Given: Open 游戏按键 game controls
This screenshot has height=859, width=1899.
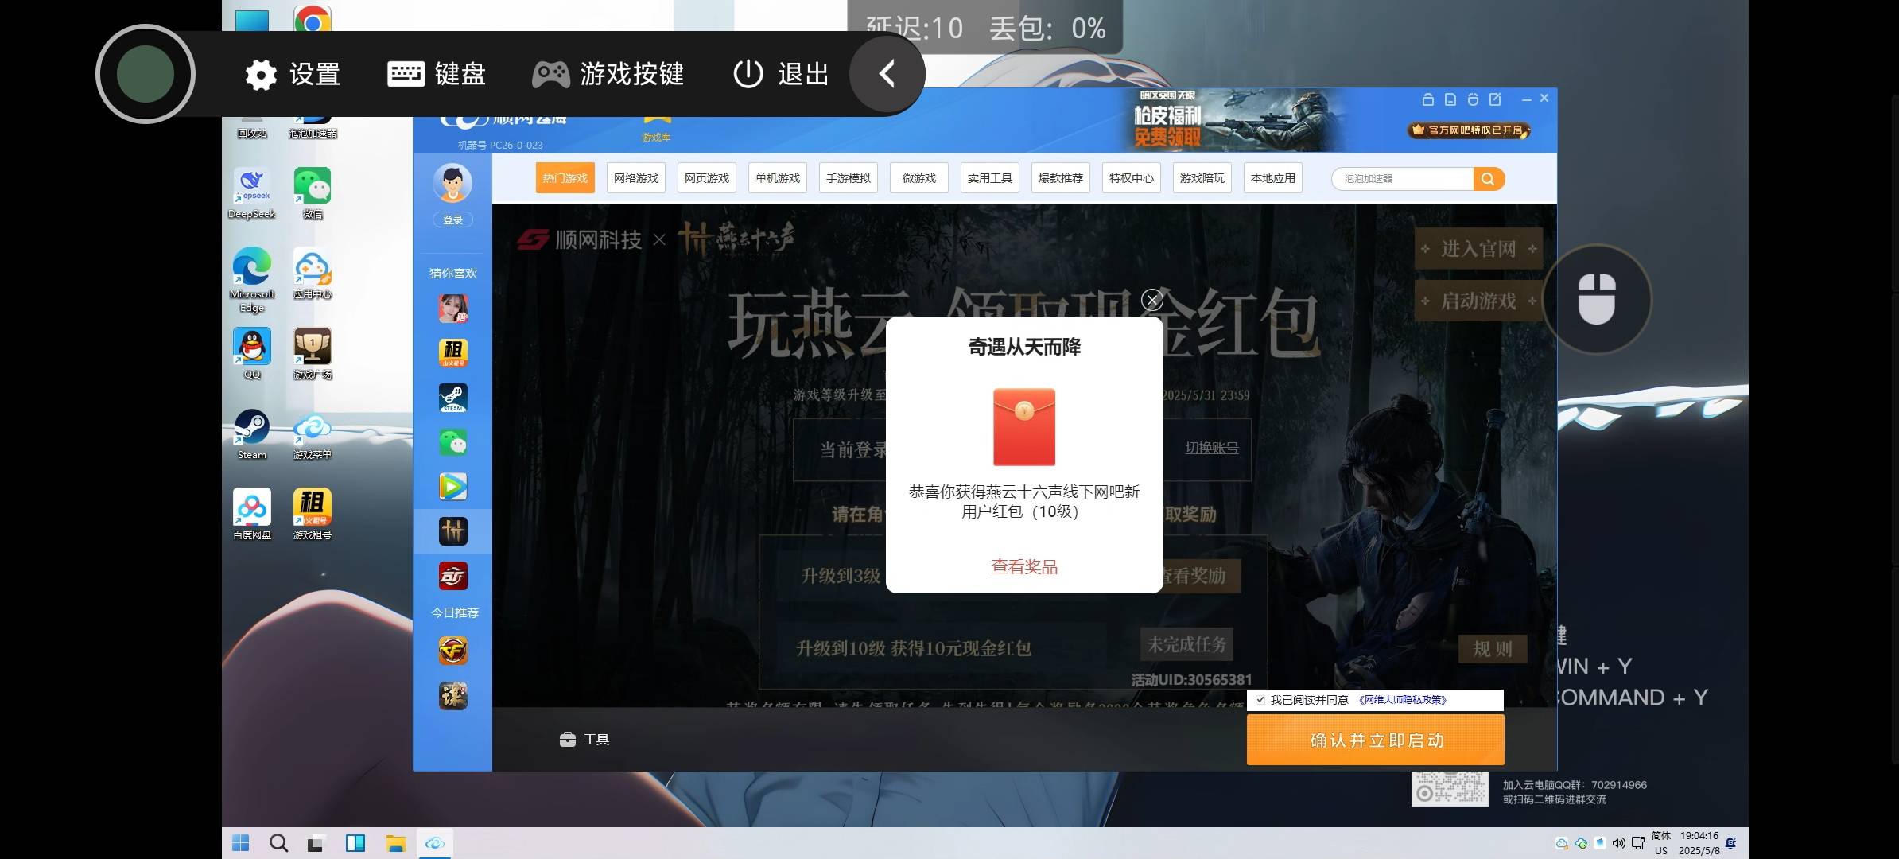Looking at the screenshot, I should [608, 74].
